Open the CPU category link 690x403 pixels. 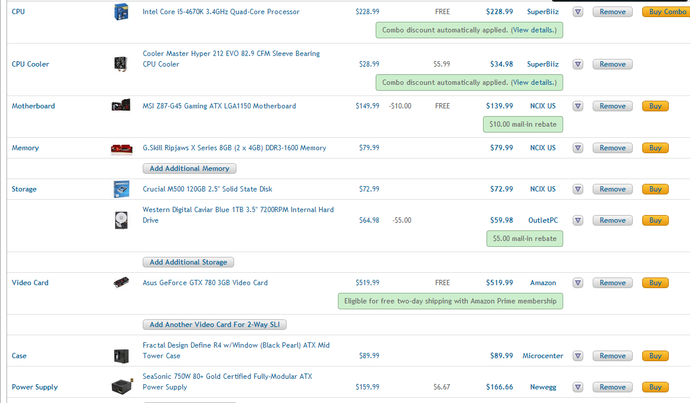18,12
